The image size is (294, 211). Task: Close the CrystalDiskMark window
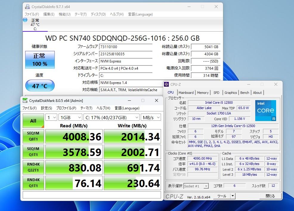(x=157, y=100)
